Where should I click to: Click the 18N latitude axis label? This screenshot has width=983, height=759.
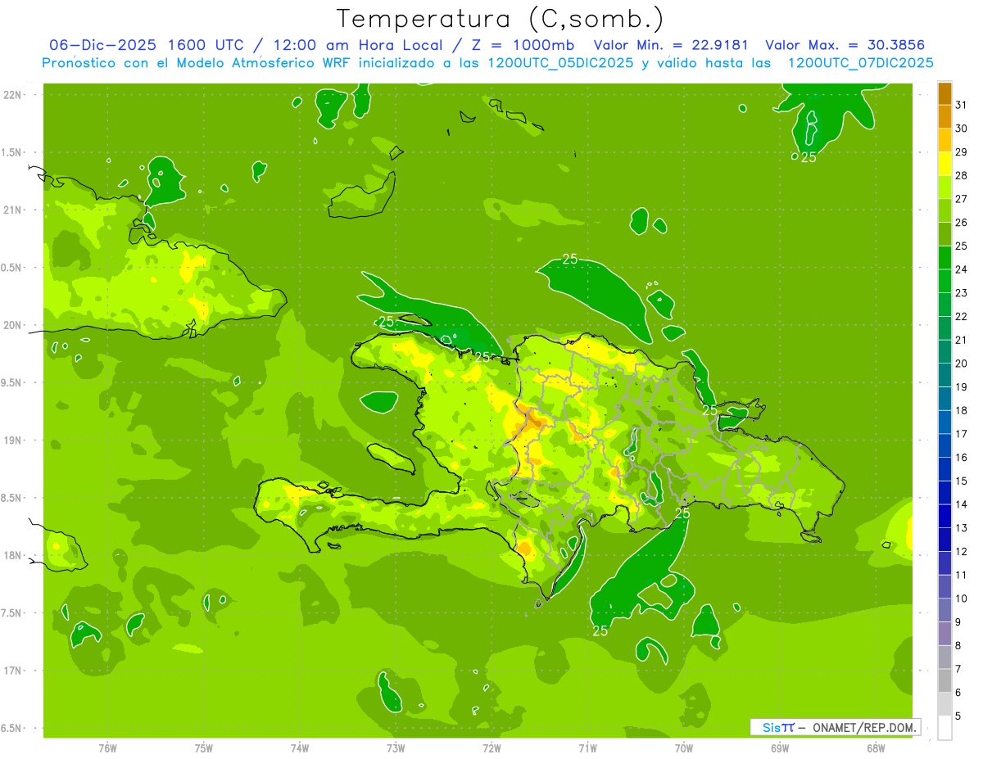pos(11,555)
